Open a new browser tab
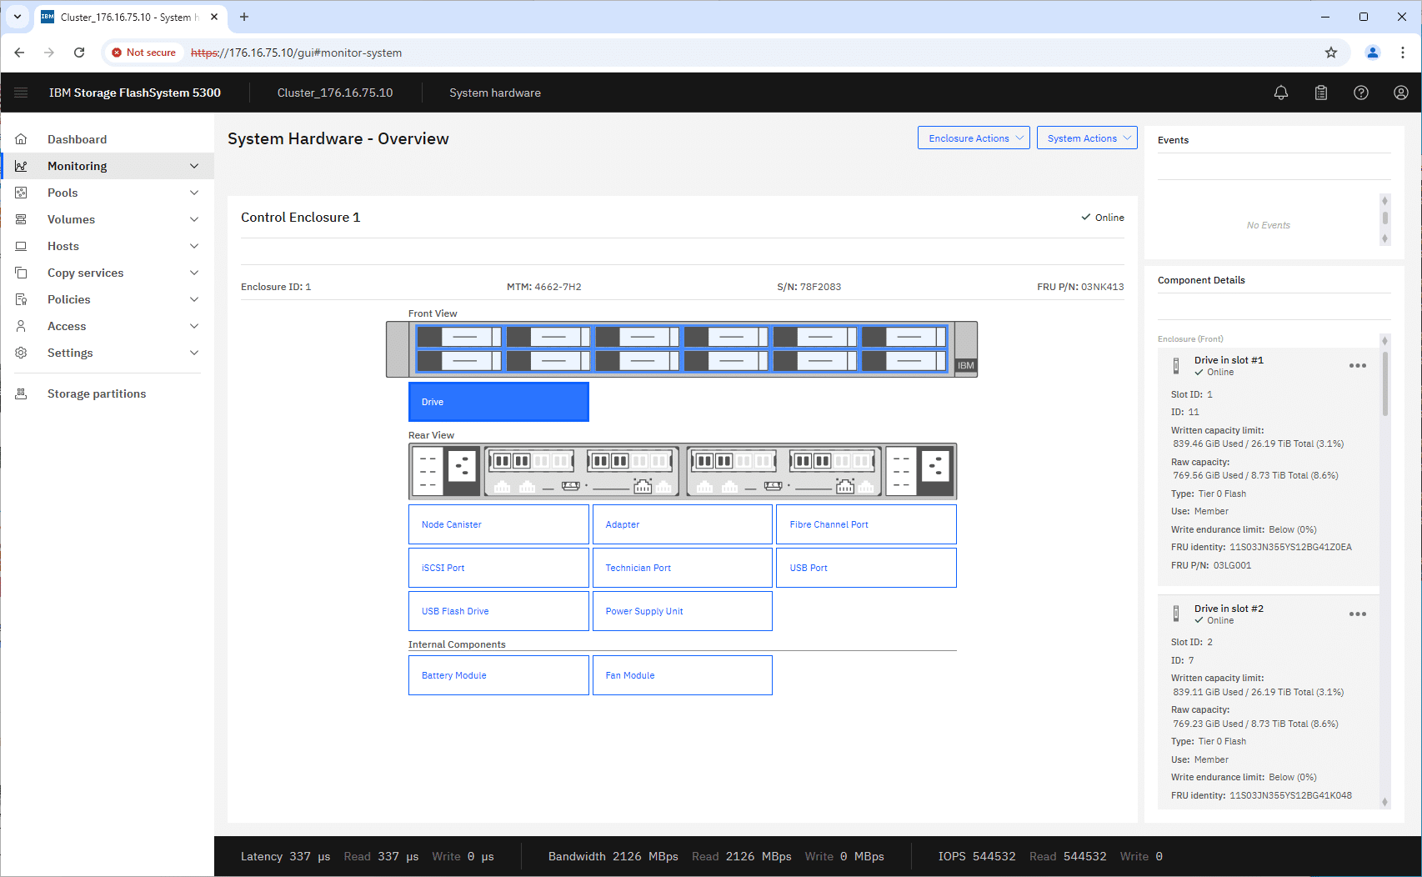 point(244,17)
